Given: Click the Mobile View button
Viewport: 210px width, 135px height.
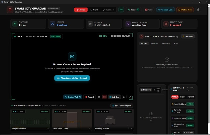Looking at the screenshot, I should [x=185, y=10].
